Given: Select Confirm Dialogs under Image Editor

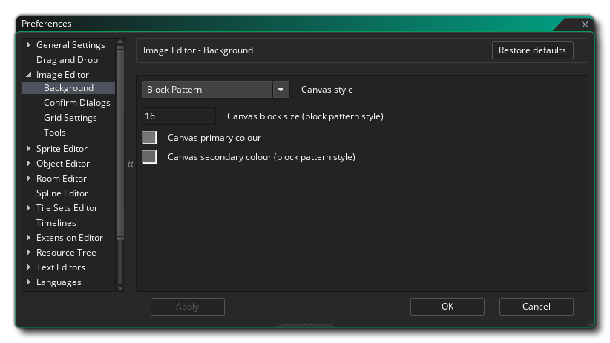Looking at the screenshot, I should coord(76,103).
